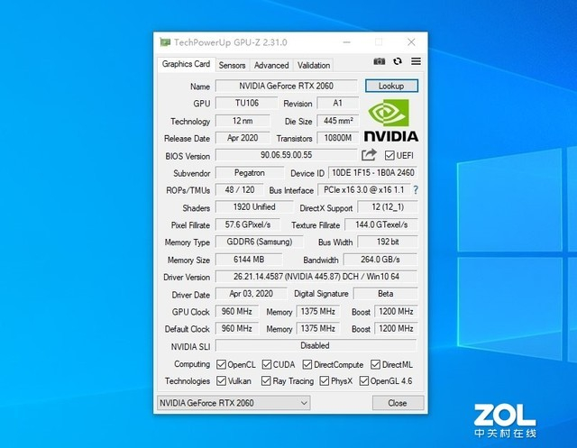This screenshot has height=448, width=577.
Task: Toggle the Vulkan checkbox
Action: click(221, 380)
